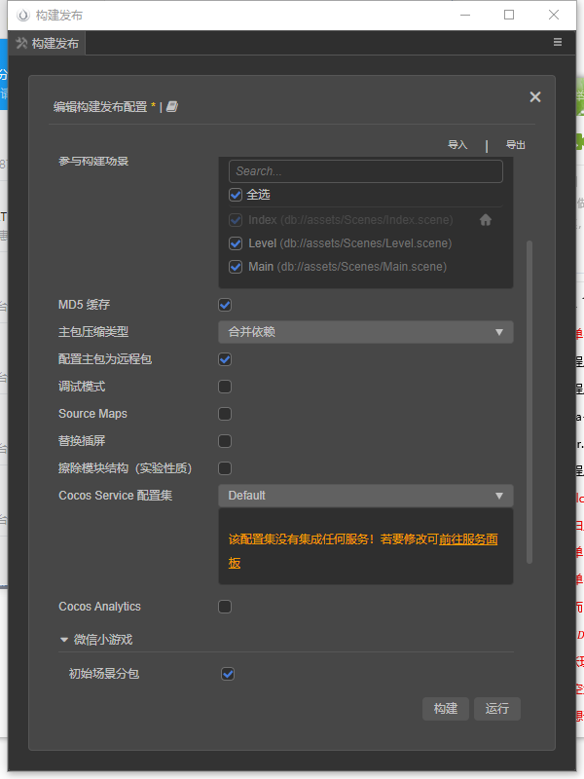Uncheck the Main scene checkbox
Image resolution: width=584 pixels, height=779 pixels.
coord(236,267)
